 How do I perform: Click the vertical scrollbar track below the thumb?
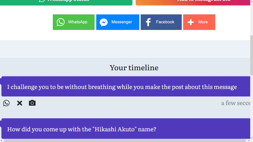[x=251, y=107]
